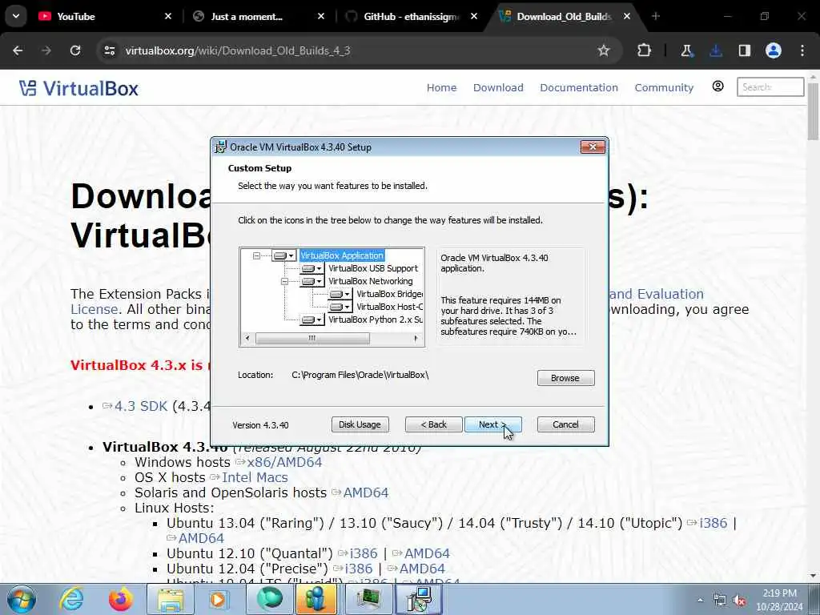The width and height of the screenshot is (820, 615).
Task: Open Windows Explorer folder icon in taskbar
Action: pos(171,599)
